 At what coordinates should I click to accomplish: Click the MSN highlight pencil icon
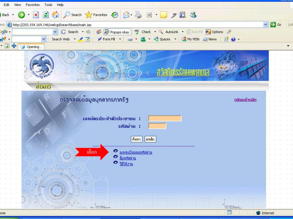click(80, 39)
